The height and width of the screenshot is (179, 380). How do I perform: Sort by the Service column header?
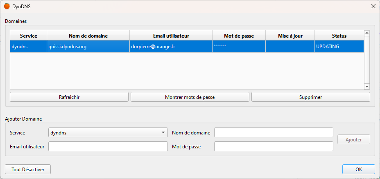point(29,36)
